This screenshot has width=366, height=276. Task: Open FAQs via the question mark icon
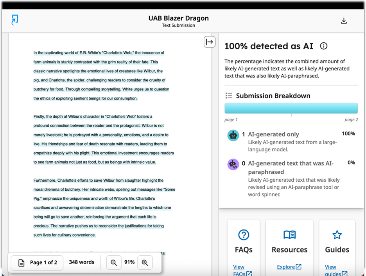click(244, 235)
